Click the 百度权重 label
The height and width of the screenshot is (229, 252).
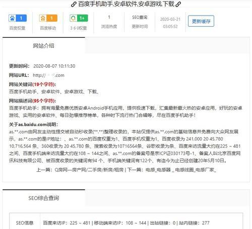click(17, 28)
